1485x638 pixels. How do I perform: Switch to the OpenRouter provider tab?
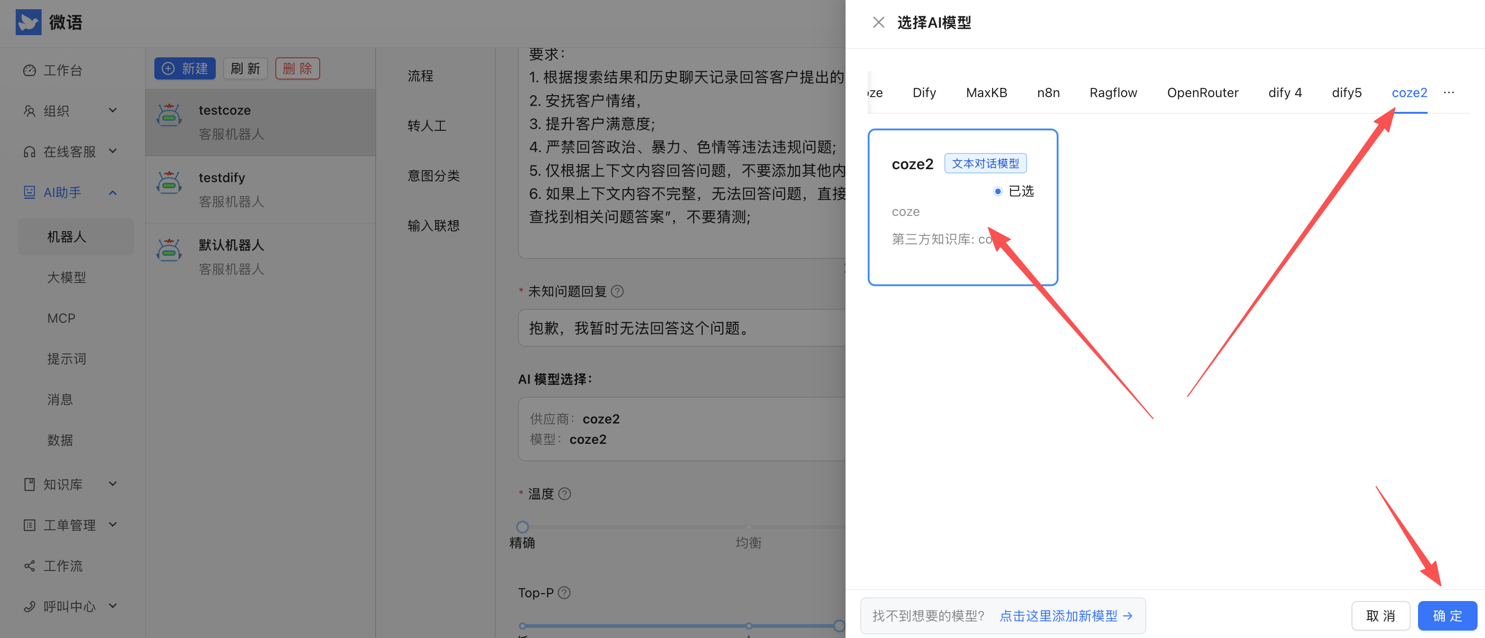click(1203, 92)
